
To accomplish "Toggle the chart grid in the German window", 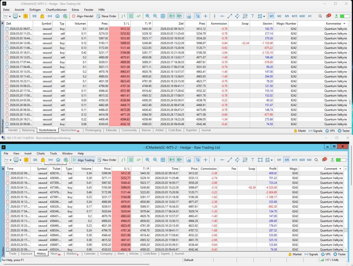I will (163, 16).
